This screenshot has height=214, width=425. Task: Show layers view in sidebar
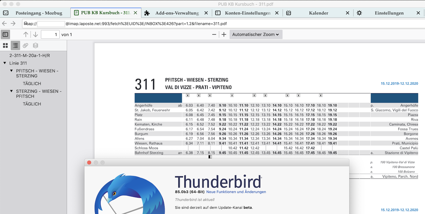coord(36,45)
